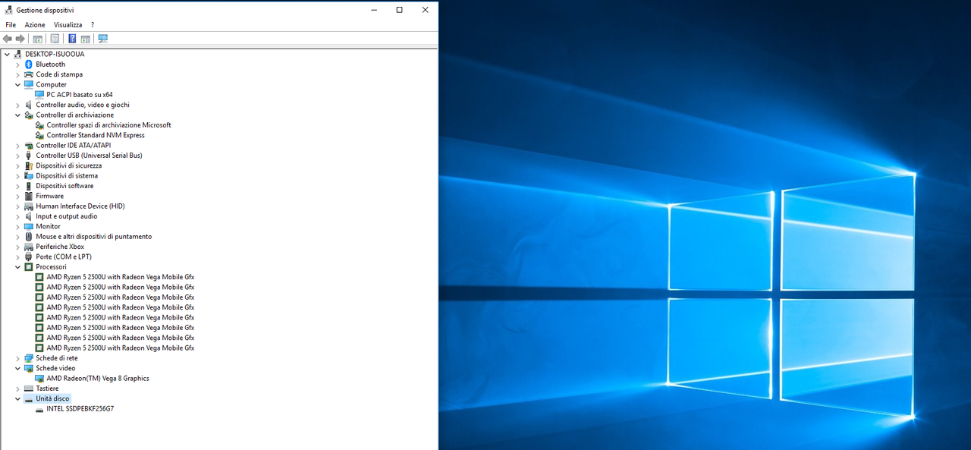Screen dimensions: 971x450
Task: Expand Dispositivi di sistema
Action: 17,176
